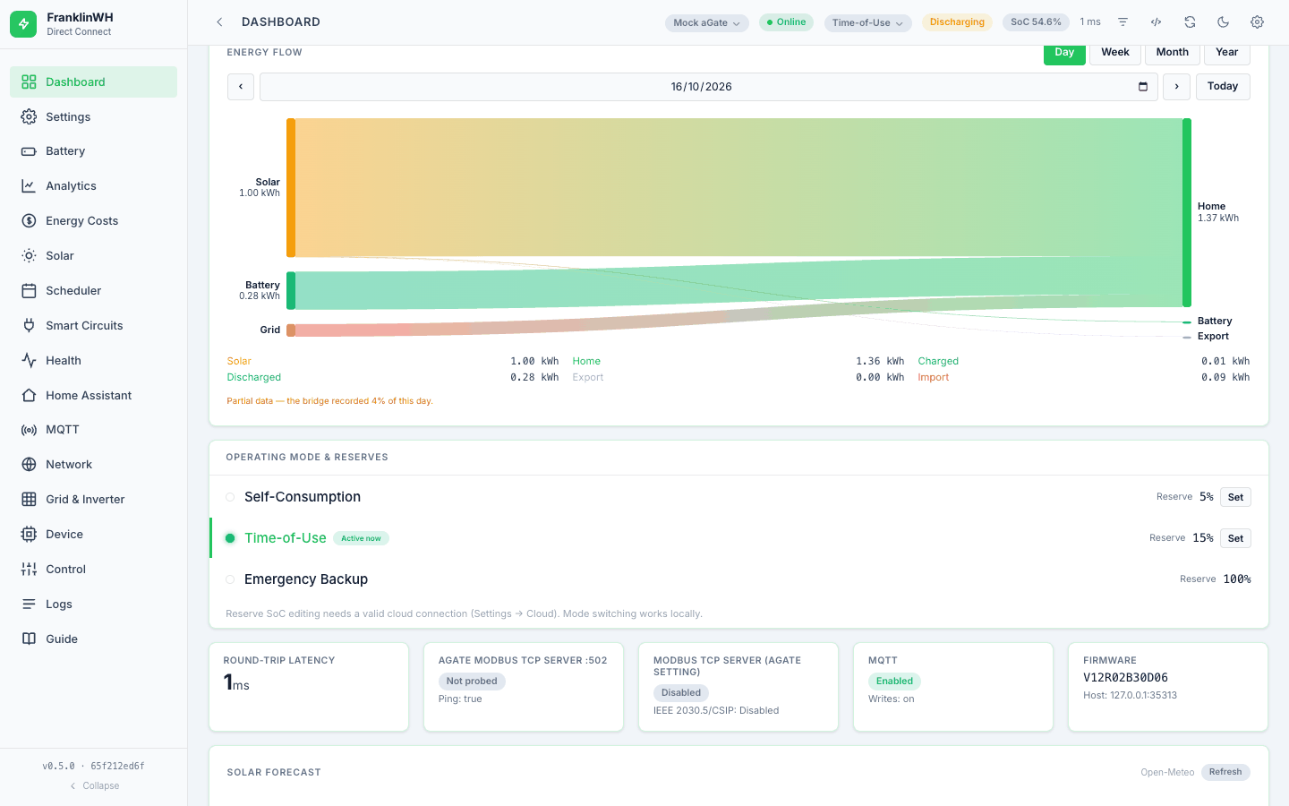Click the Settings gear icon in sidebar

pos(29,116)
